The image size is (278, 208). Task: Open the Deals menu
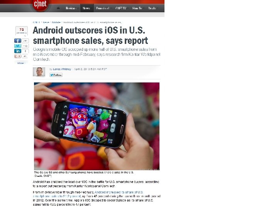point(153,8)
